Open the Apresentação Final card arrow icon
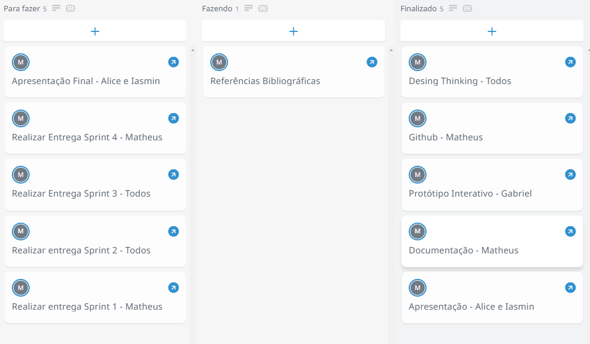 pyautogui.click(x=173, y=62)
